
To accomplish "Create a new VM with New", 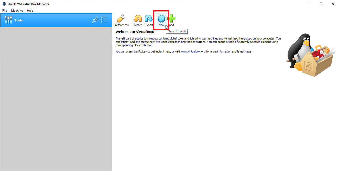I will tap(161, 20).
